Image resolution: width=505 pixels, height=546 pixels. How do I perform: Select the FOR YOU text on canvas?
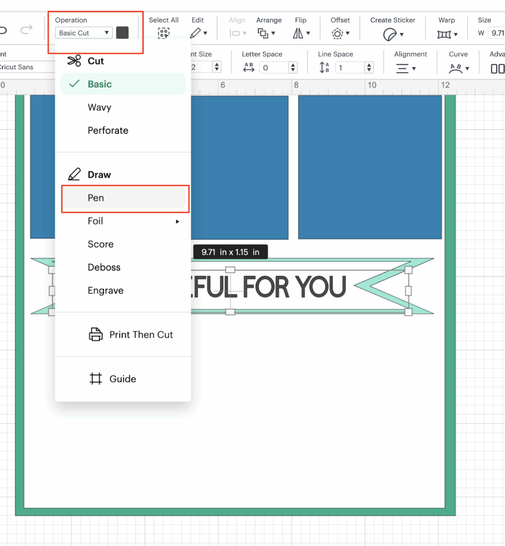(294, 287)
